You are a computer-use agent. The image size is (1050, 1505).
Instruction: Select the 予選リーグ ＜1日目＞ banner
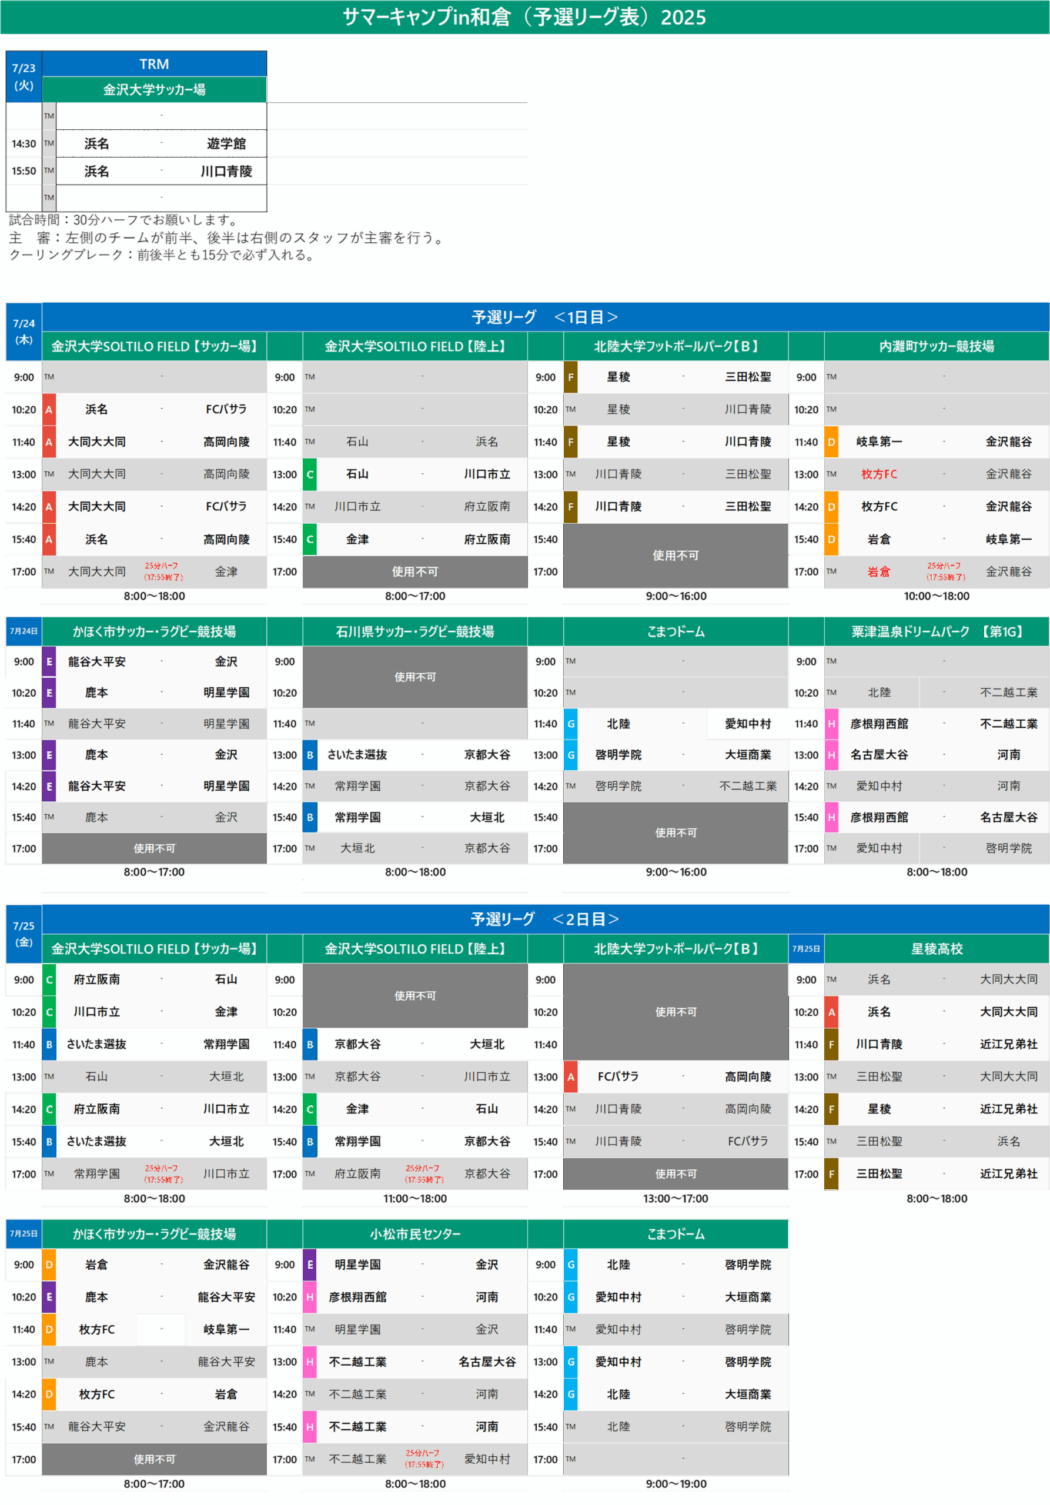(546, 317)
